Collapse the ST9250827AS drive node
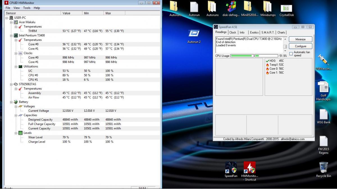Image resolution: width=337 pixels, height=189 pixels. [12, 84]
